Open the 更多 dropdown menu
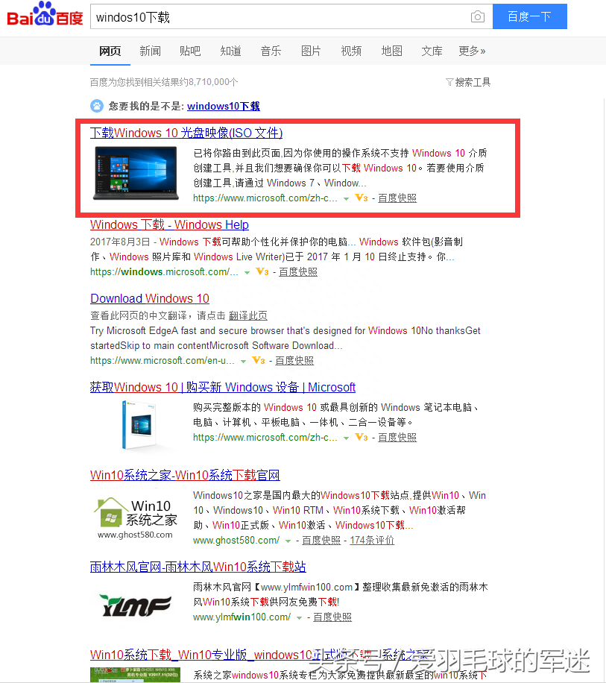 pyautogui.click(x=471, y=51)
